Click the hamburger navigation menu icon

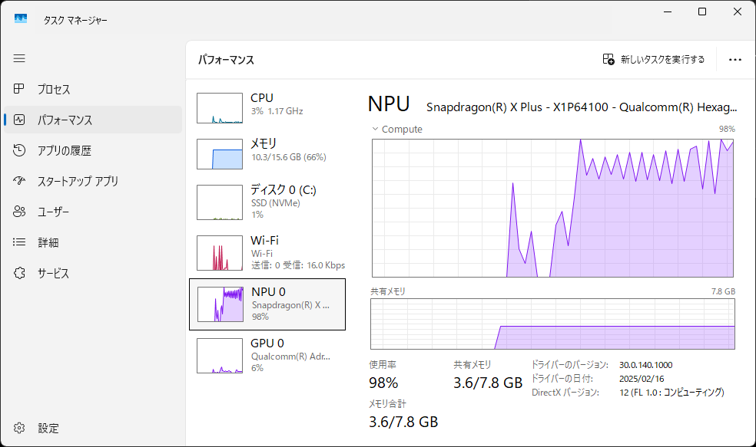coord(19,58)
